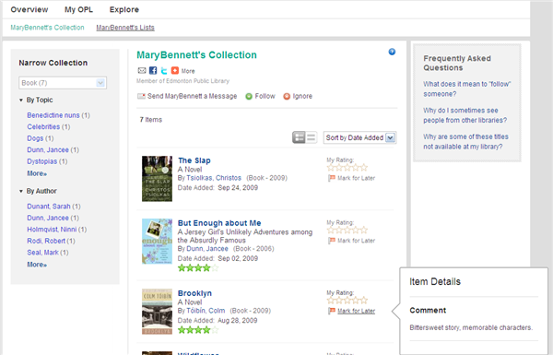
Task: Show more topics under By Topic
Action: pos(37,173)
